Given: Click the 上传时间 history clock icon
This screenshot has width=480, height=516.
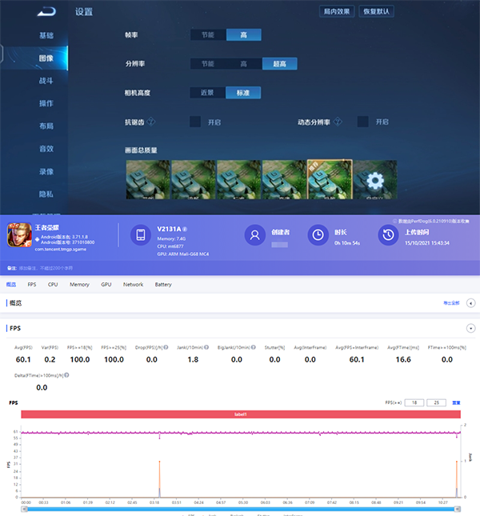Looking at the screenshot, I should click(x=388, y=235).
